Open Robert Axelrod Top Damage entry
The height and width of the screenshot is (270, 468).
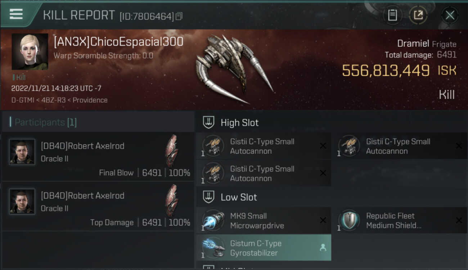click(x=98, y=207)
